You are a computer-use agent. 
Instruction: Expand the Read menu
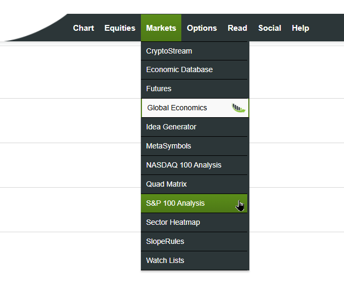click(237, 28)
